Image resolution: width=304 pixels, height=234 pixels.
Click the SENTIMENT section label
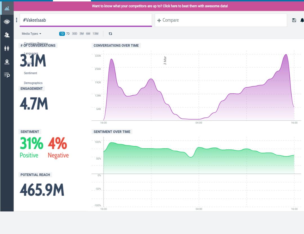pyautogui.click(x=30, y=132)
